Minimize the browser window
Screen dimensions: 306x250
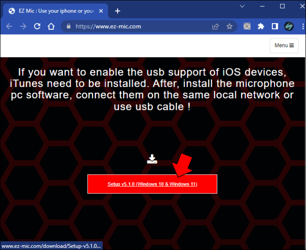[262, 6]
